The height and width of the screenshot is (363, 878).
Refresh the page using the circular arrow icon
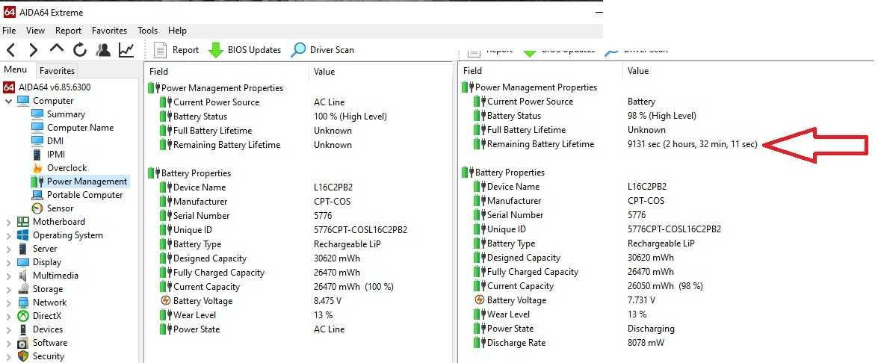point(80,50)
